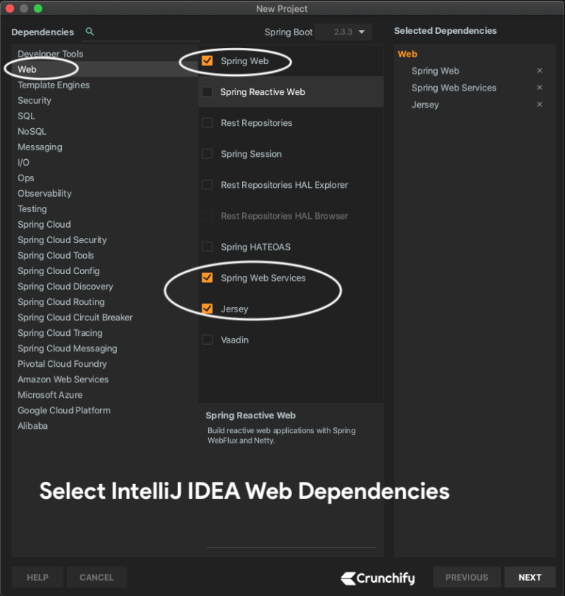565x596 pixels.
Task: Remove Jersey using its X icon
Action: click(x=539, y=105)
